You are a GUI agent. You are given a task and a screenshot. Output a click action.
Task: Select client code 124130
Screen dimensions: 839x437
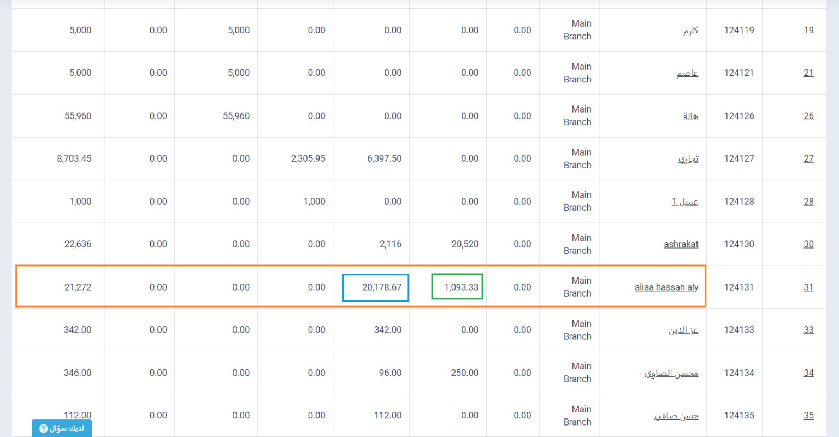[739, 244]
